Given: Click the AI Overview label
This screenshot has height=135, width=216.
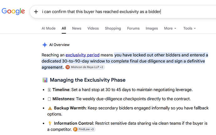Looking at the screenshot, I should coord(59,45).
